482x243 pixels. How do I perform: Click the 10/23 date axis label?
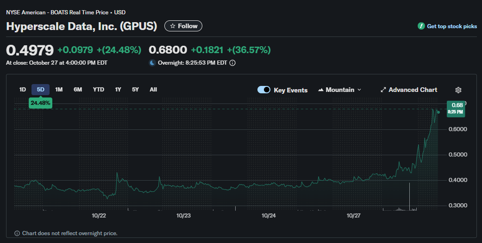pos(183,216)
